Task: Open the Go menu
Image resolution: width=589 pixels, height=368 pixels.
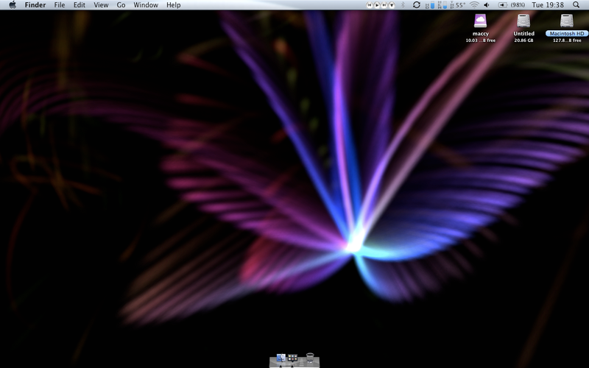Action: 121,5
